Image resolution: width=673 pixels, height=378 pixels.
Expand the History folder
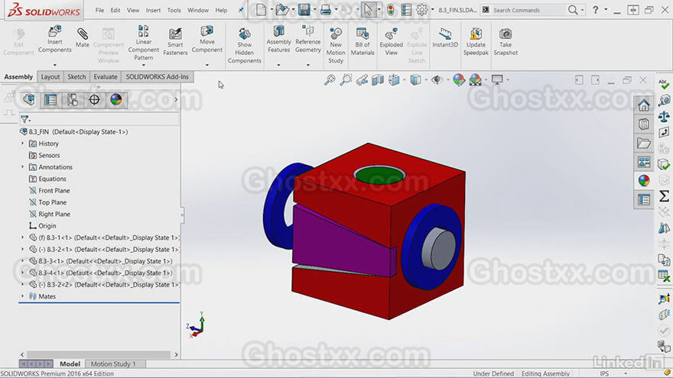coord(23,144)
